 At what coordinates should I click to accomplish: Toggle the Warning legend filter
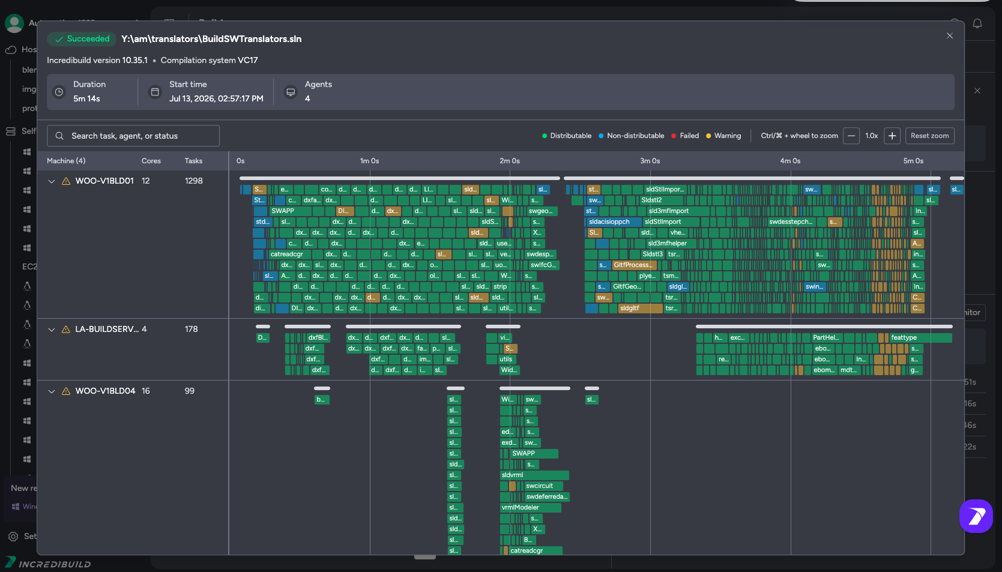[x=723, y=136]
